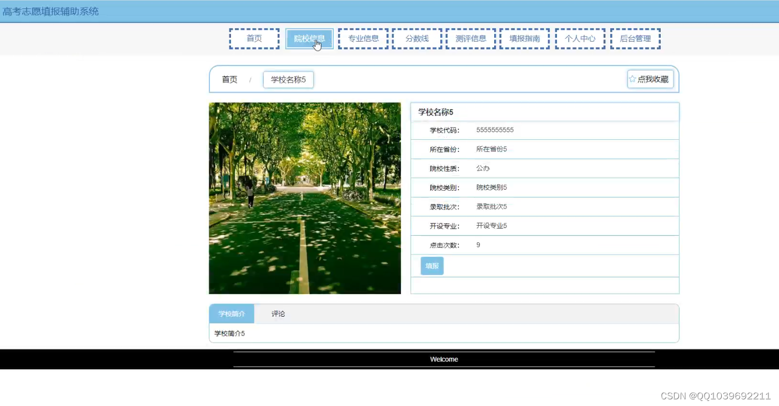779x406 pixels.
Task: Click the 学校名称5 breadcrumb item
Action: coord(288,80)
